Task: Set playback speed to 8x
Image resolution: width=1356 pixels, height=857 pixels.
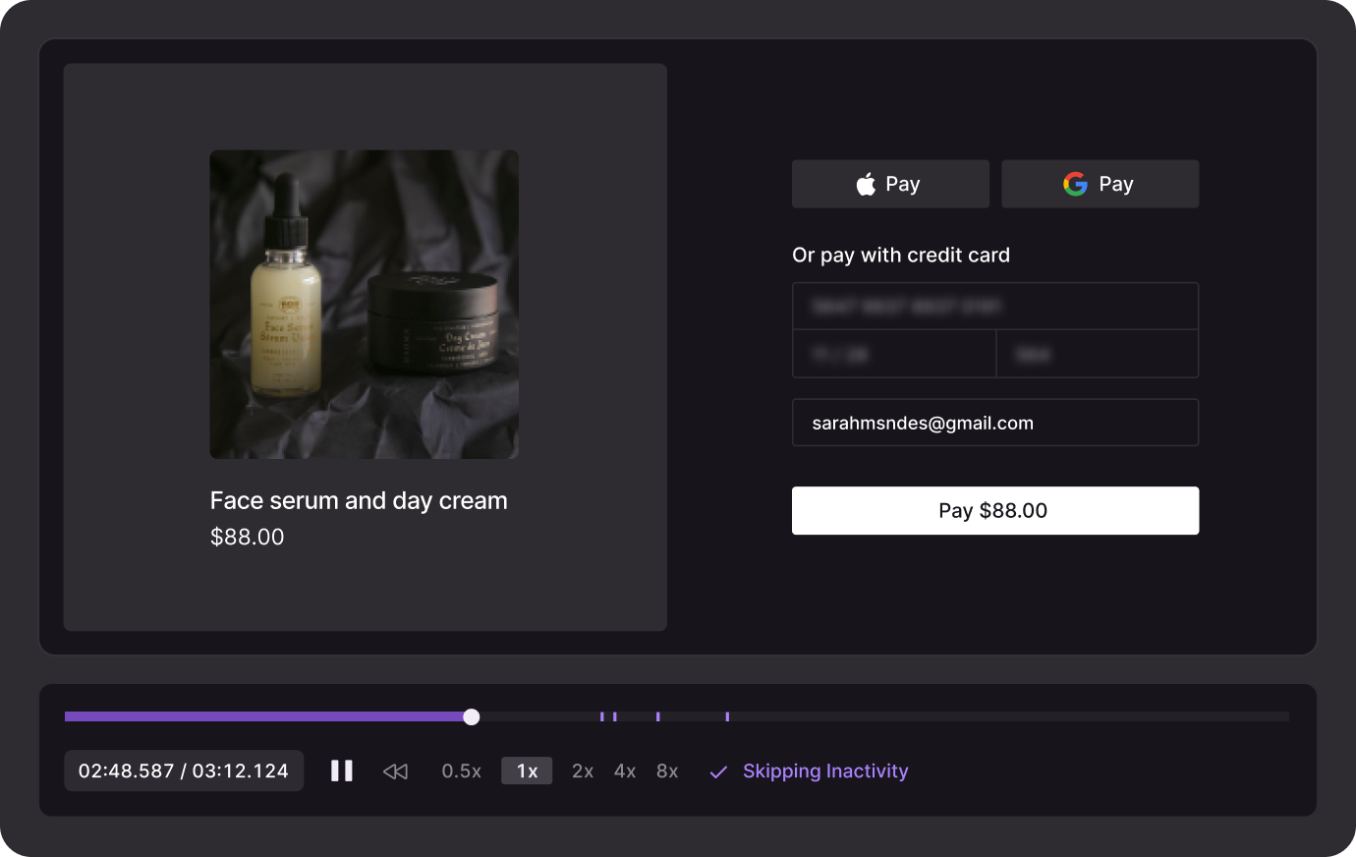Action: 667,771
